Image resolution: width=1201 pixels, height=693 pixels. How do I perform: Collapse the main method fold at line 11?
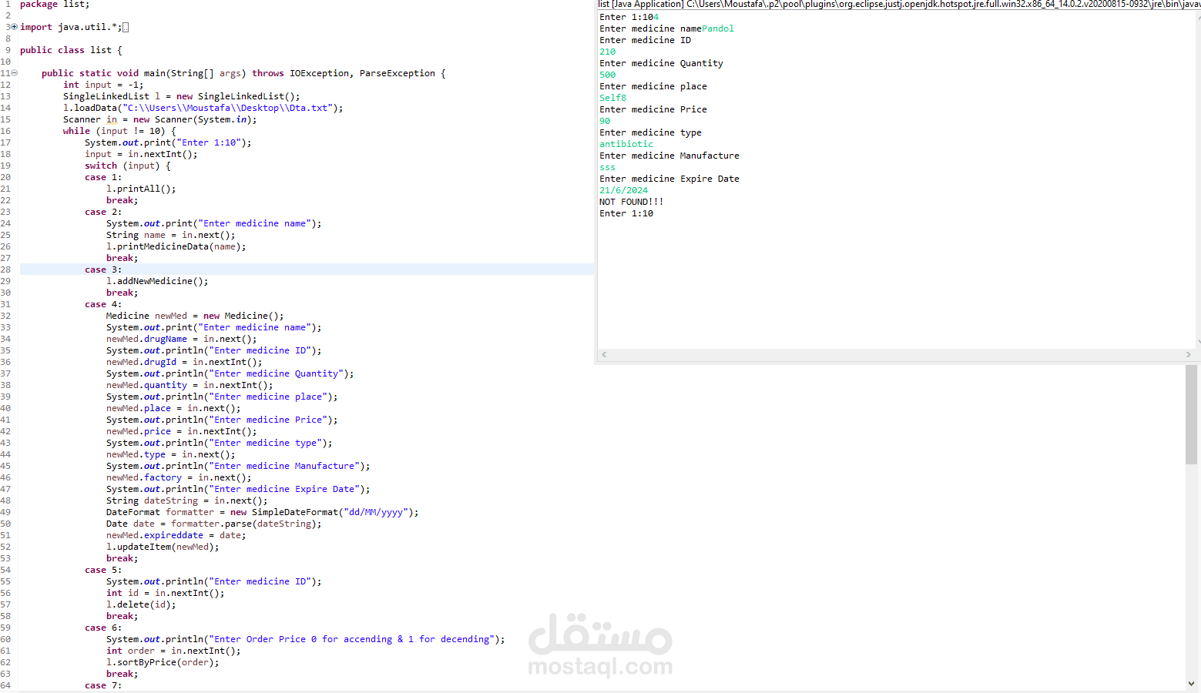pyautogui.click(x=14, y=73)
